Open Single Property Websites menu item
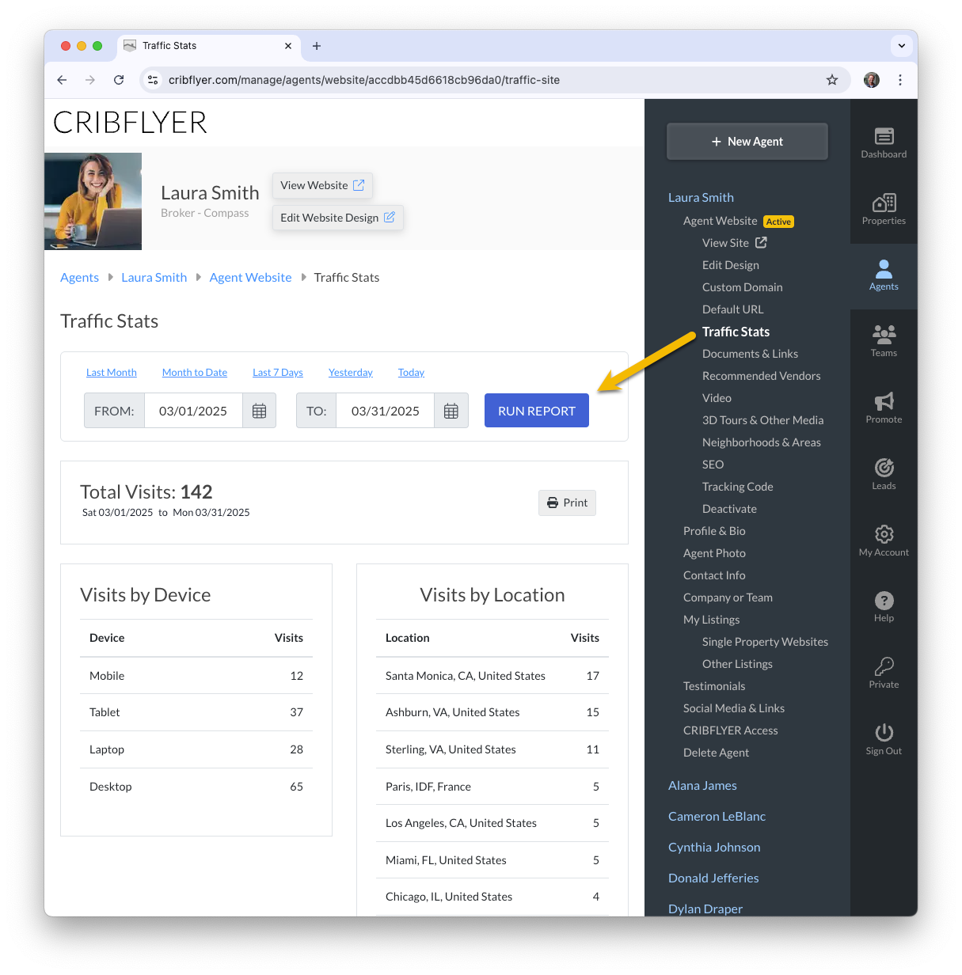Viewport: 962px width, 975px height. click(x=765, y=642)
